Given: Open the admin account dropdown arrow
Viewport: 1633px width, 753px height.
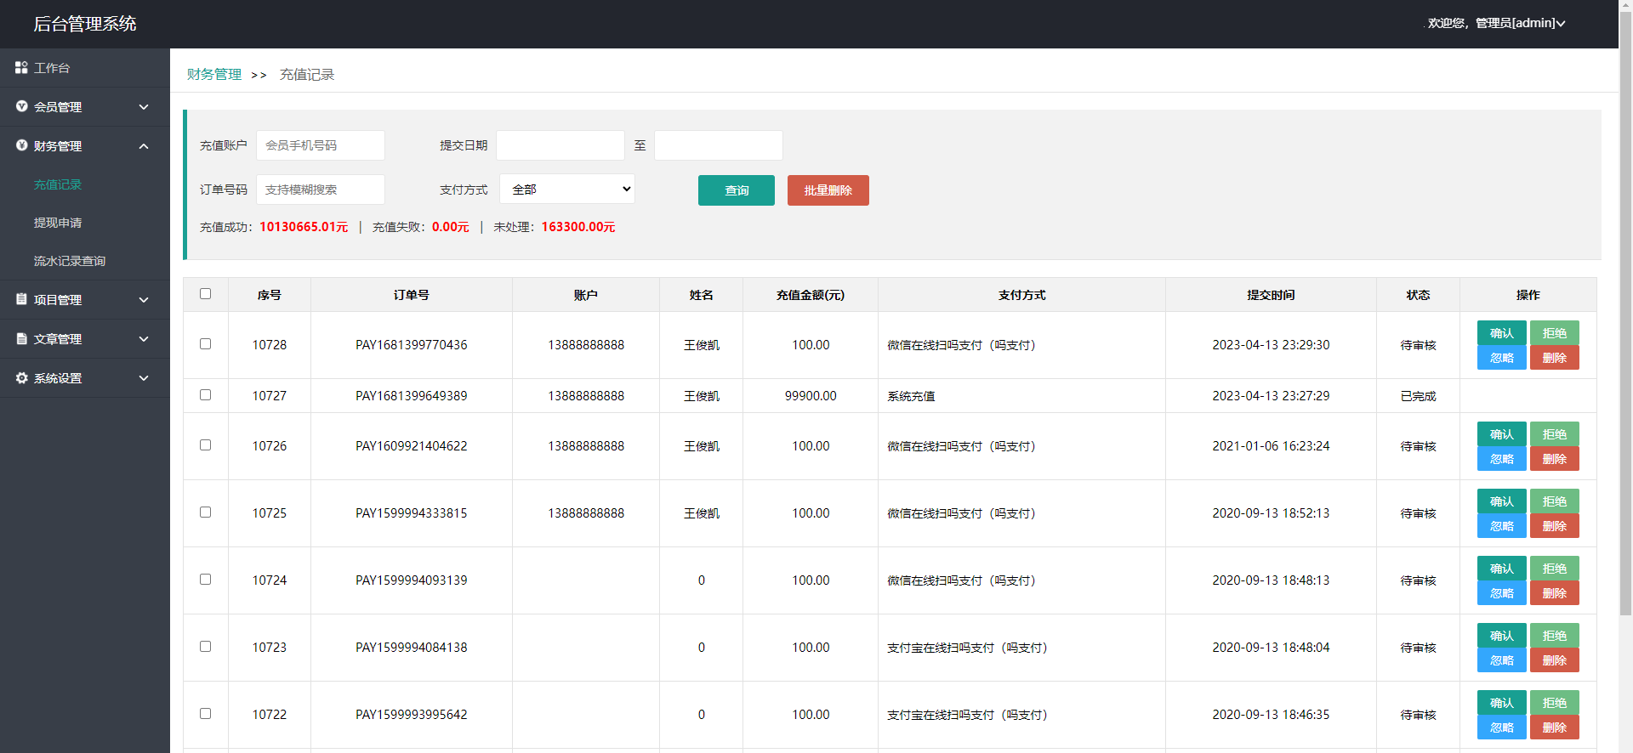Looking at the screenshot, I should point(1561,24).
